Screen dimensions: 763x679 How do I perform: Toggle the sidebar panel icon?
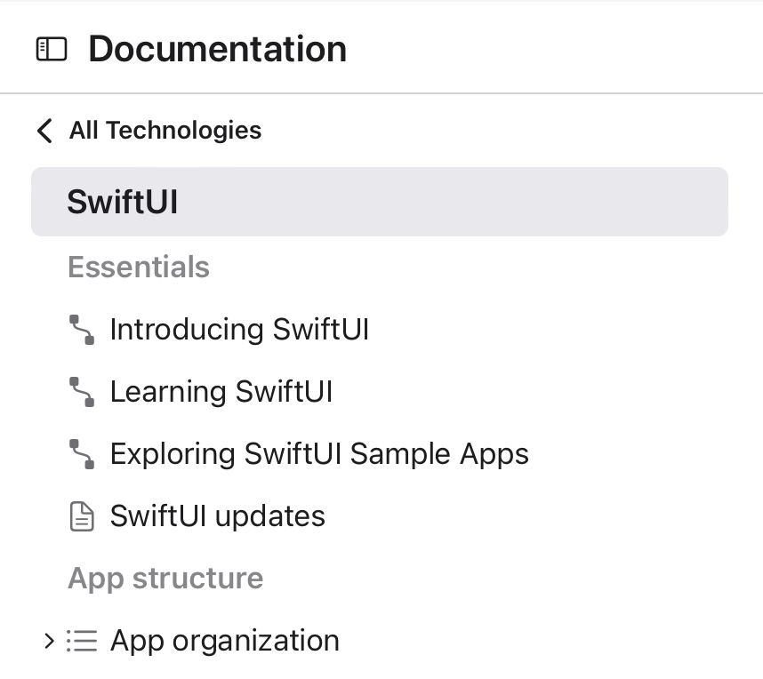coord(52,49)
